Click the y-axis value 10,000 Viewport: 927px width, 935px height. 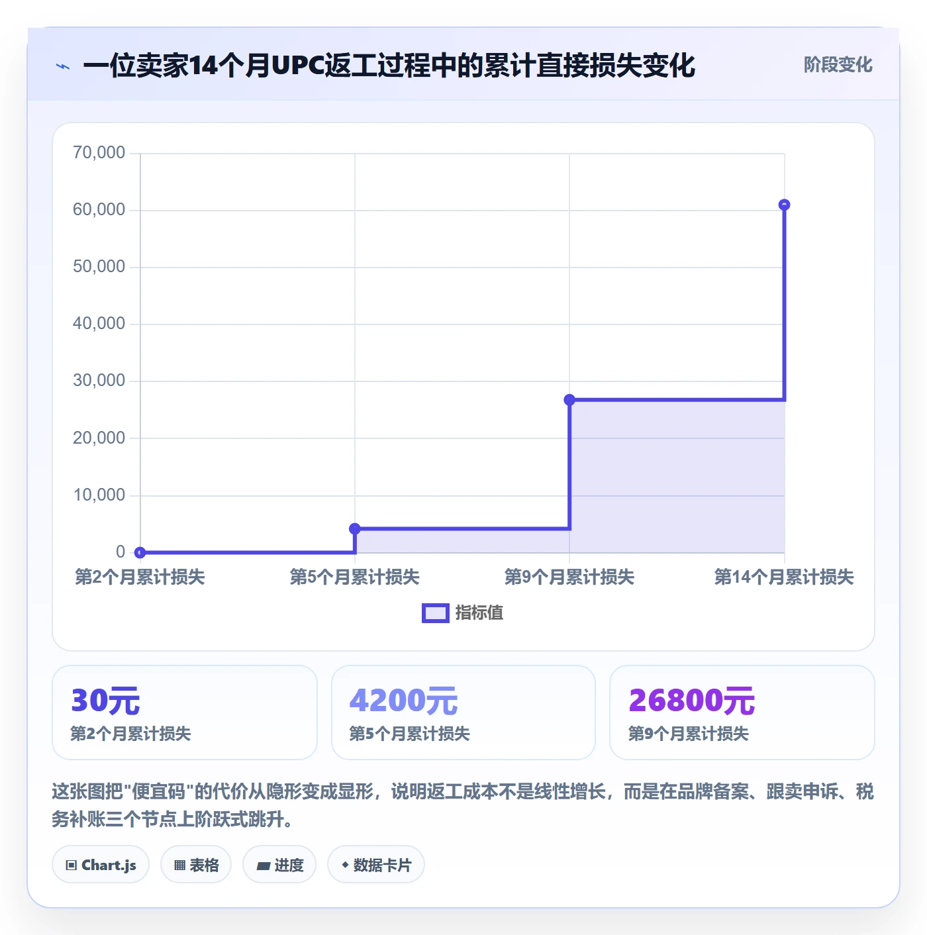(x=99, y=495)
